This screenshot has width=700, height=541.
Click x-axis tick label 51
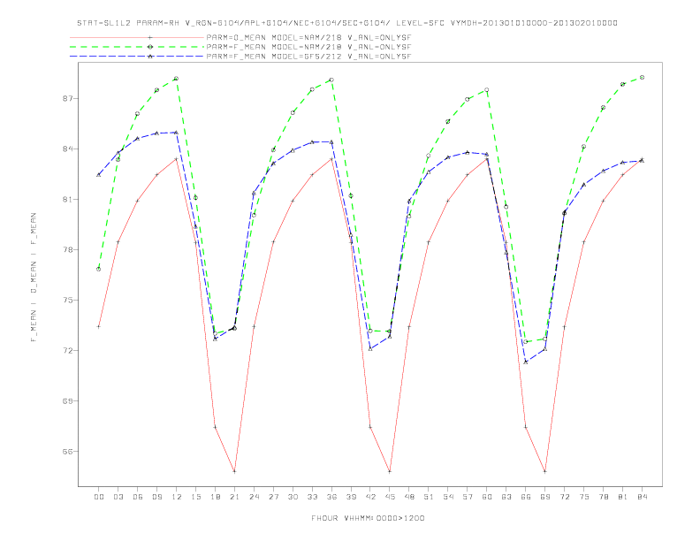[x=429, y=497]
